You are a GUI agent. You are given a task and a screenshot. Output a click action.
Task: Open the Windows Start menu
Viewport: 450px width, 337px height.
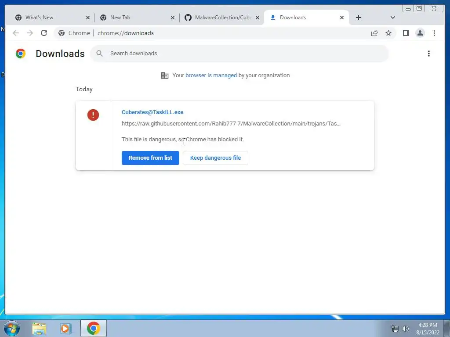pyautogui.click(x=12, y=328)
